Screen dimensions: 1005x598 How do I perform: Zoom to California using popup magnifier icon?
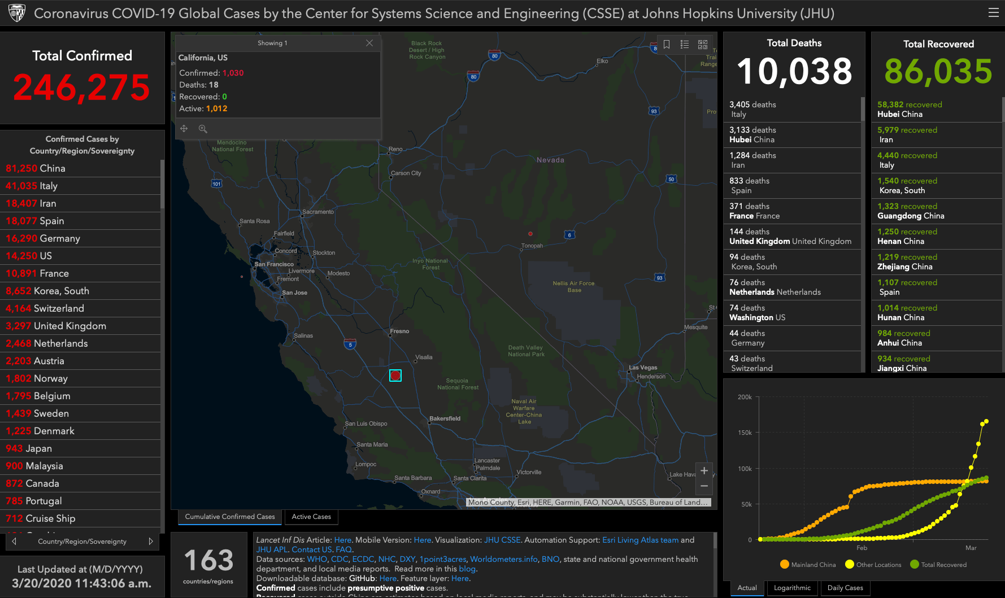point(203,129)
